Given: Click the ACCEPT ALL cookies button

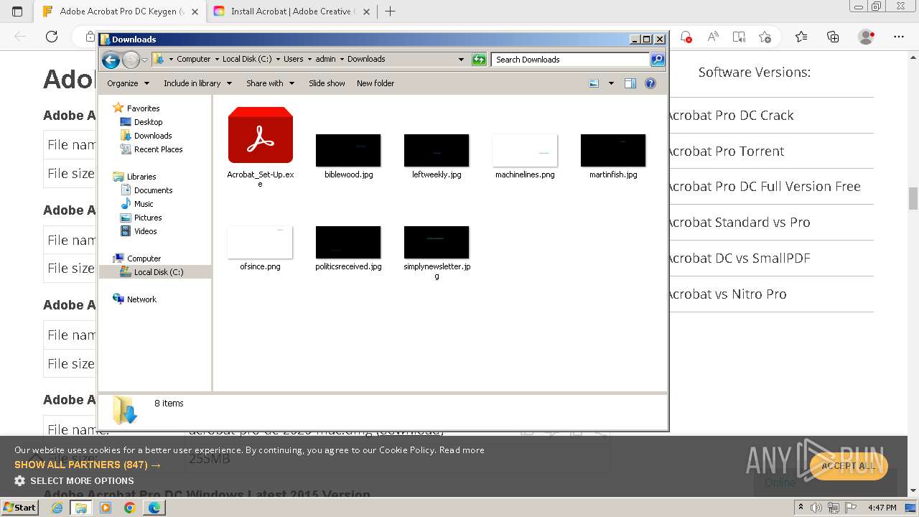Looking at the screenshot, I should [x=849, y=465].
